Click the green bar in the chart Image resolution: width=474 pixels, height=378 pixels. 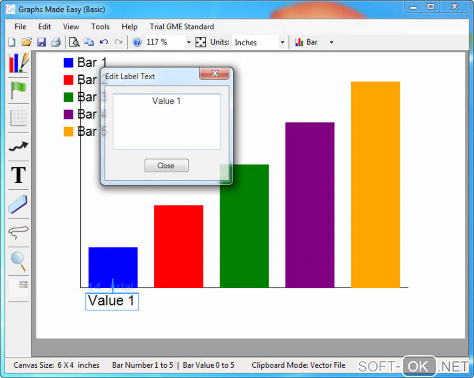tap(244, 226)
